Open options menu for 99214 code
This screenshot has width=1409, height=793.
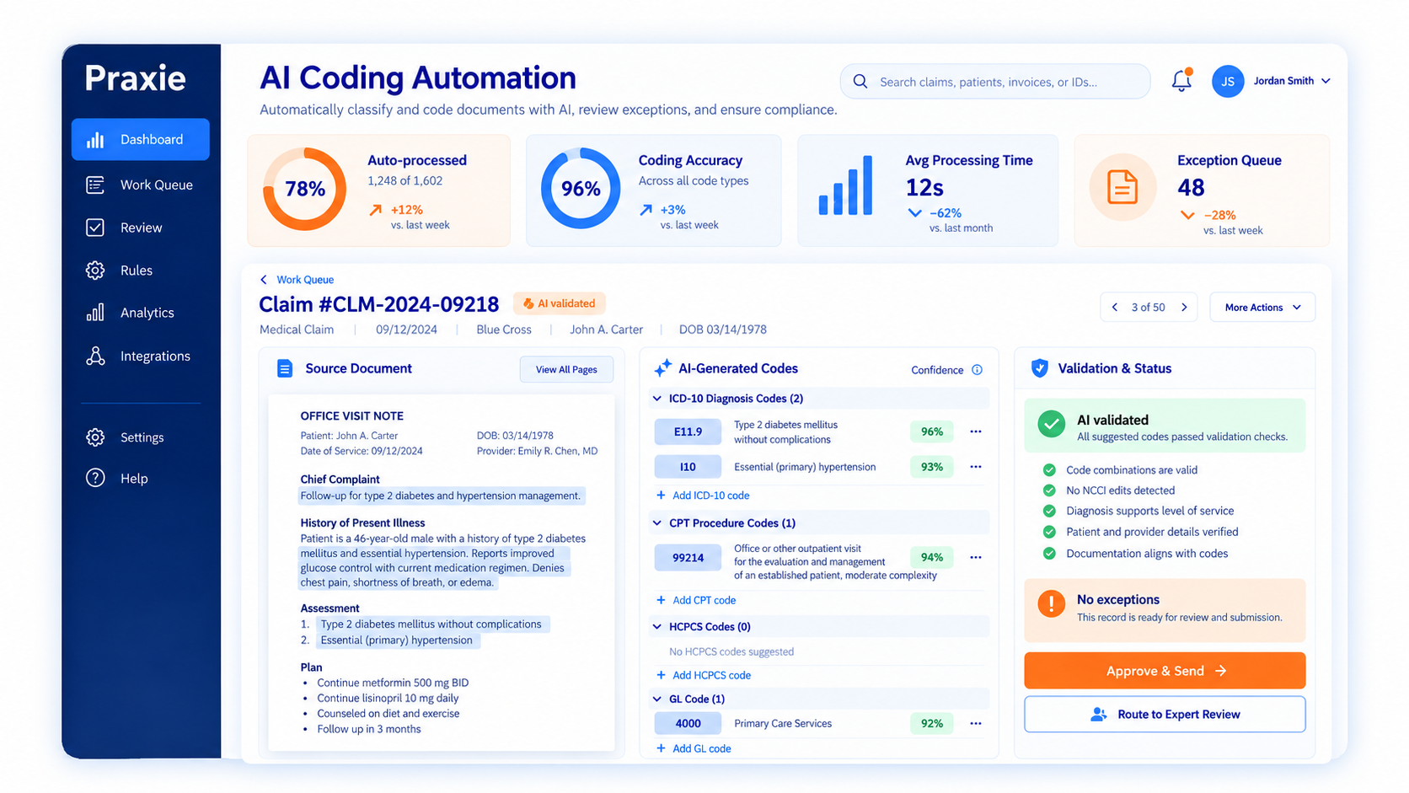[x=976, y=557]
